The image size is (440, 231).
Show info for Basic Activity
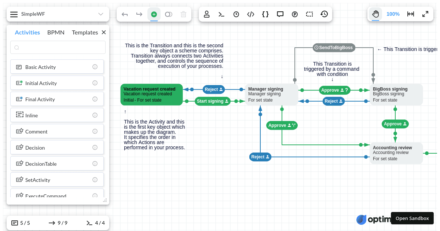[95, 67]
